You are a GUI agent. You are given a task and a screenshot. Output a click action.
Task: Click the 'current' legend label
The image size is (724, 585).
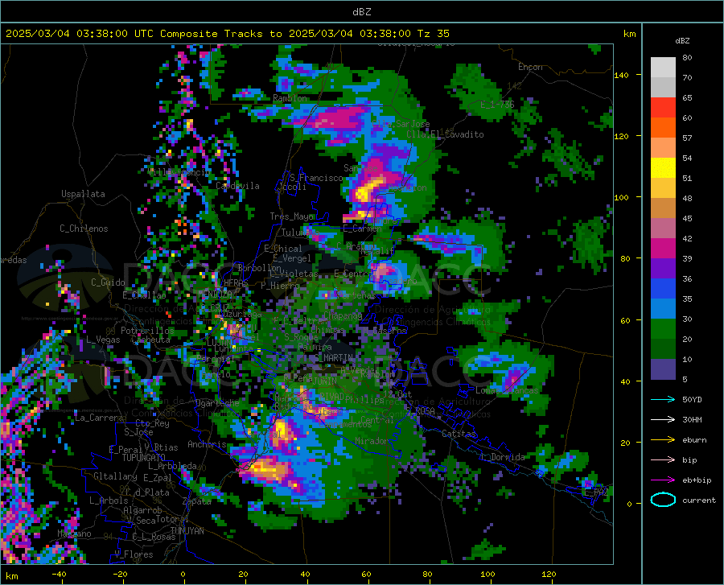click(699, 500)
